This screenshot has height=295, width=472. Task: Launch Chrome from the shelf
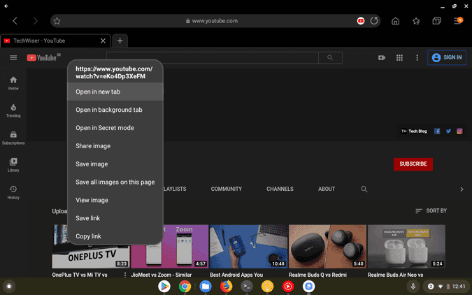[x=185, y=287]
